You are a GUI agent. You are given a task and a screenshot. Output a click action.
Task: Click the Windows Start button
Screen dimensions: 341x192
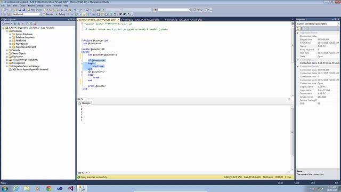[5, 188]
